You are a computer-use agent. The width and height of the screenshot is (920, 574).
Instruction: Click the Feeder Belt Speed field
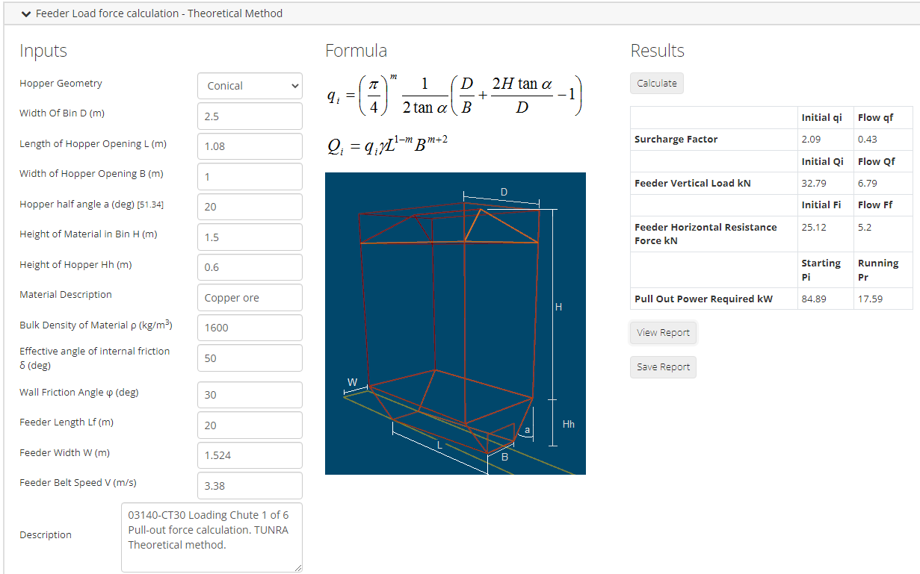250,485
